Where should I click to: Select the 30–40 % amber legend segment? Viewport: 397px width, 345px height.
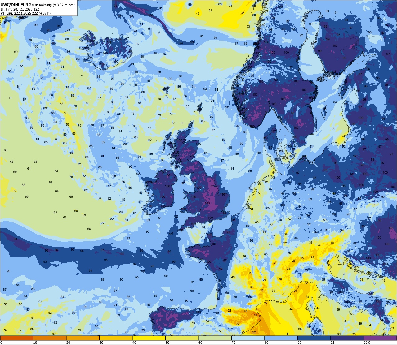pos(116,338)
